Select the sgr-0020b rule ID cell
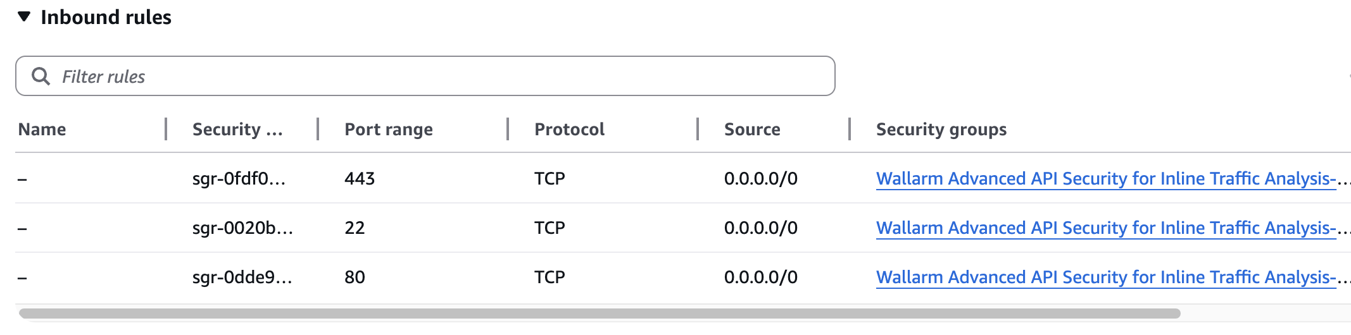Viewport: 1351px width, 335px height. pos(242,228)
